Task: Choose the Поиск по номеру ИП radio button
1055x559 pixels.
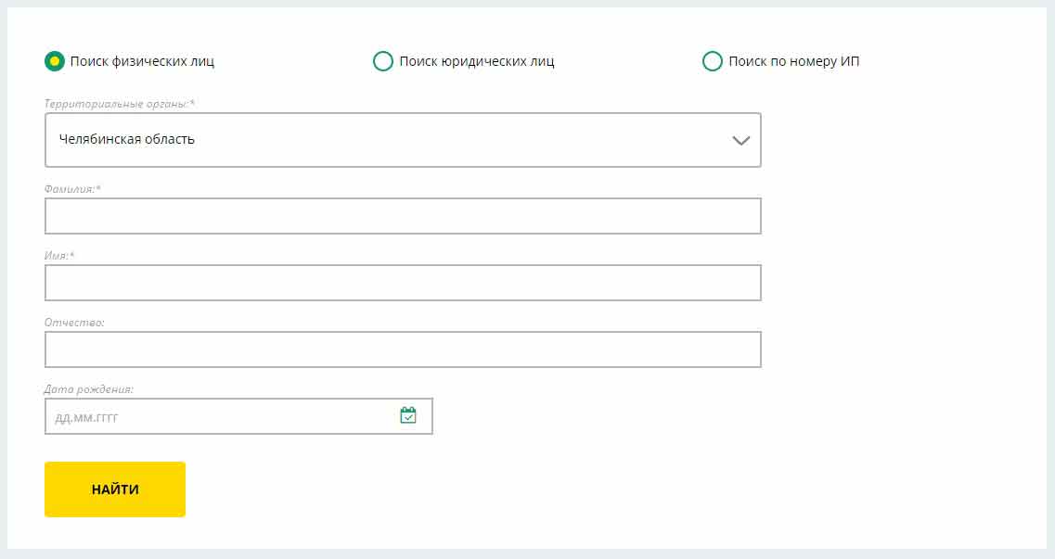Action: (713, 62)
